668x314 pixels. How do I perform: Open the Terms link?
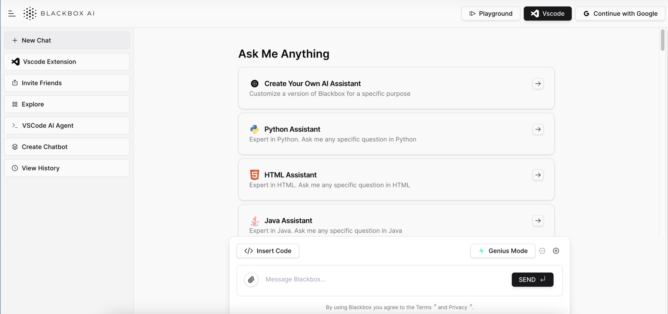click(x=424, y=307)
